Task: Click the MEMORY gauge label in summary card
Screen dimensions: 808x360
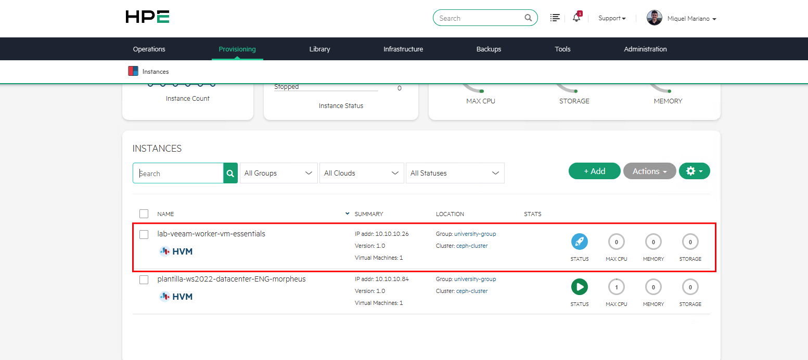Action: [x=668, y=101]
